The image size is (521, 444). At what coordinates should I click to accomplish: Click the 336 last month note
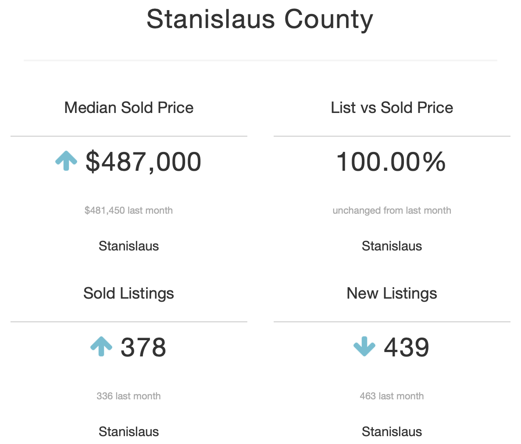(x=128, y=396)
